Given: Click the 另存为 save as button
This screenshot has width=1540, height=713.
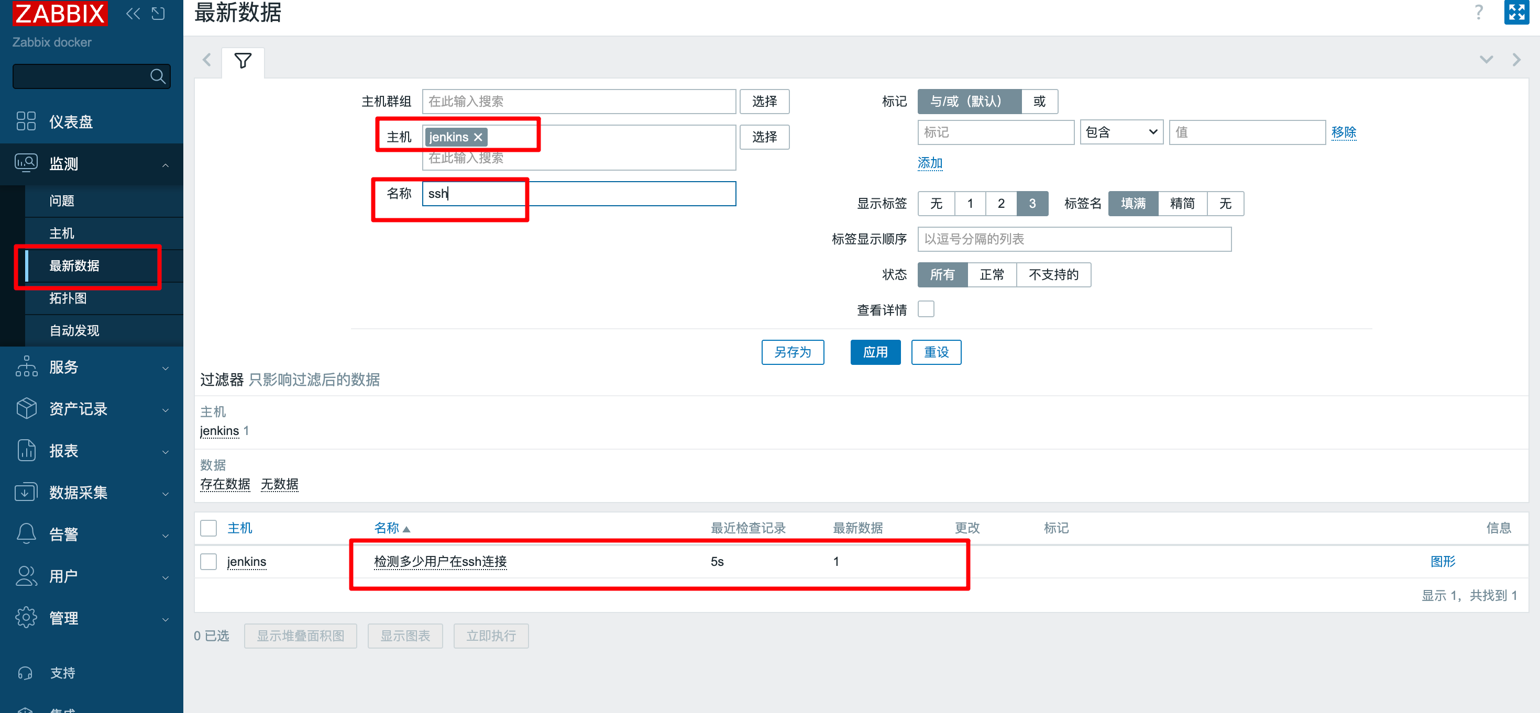Looking at the screenshot, I should [792, 352].
